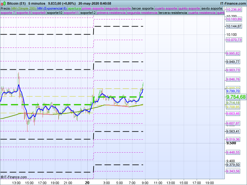Screen dimensions: 247x185
Task: Select the Precio legend label
Action: (x=5, y=8)
